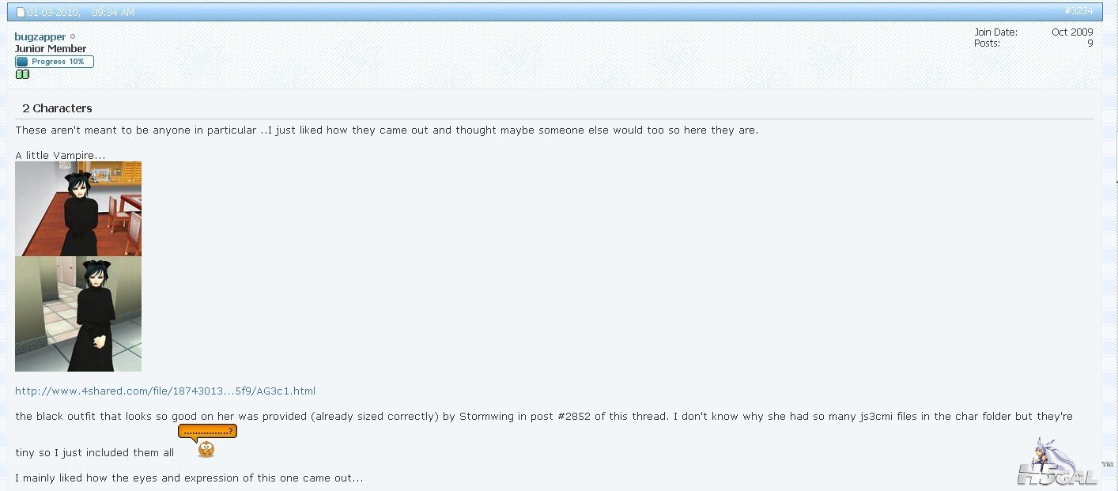Click the post date 01-03-2010
Image resolution: width=1118 pixels, height=491 pixels.
[53, 12]
